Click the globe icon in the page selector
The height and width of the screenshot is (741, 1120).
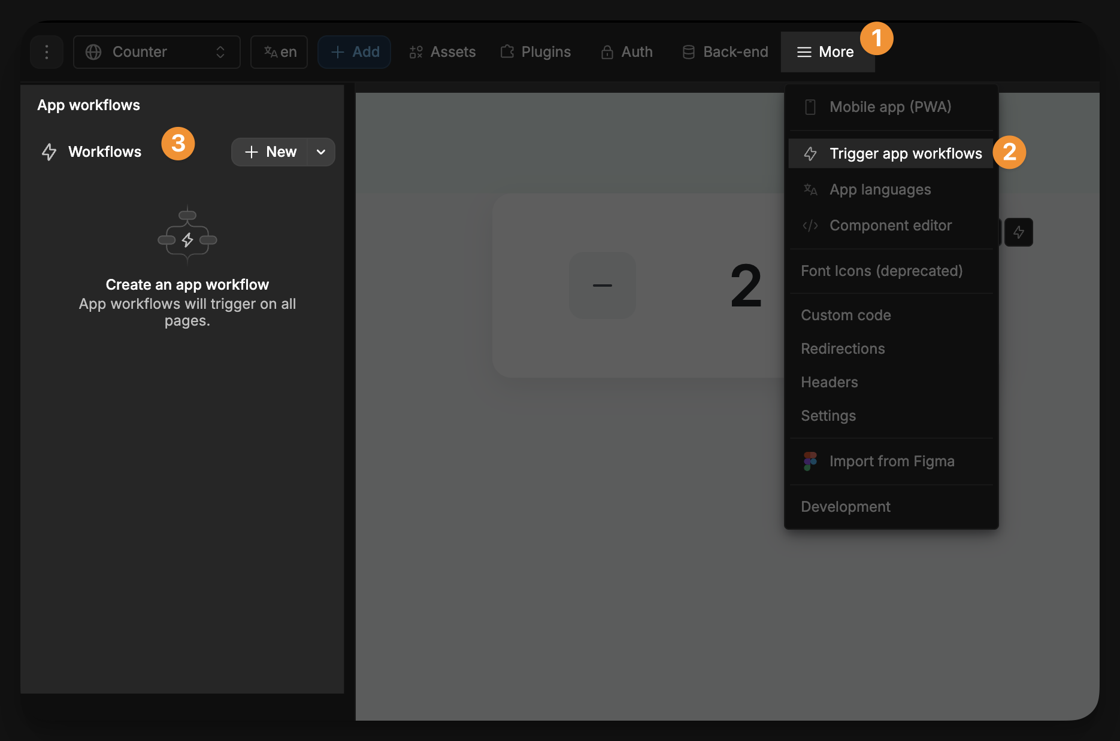pyautogui.click(x=93, y=52)
